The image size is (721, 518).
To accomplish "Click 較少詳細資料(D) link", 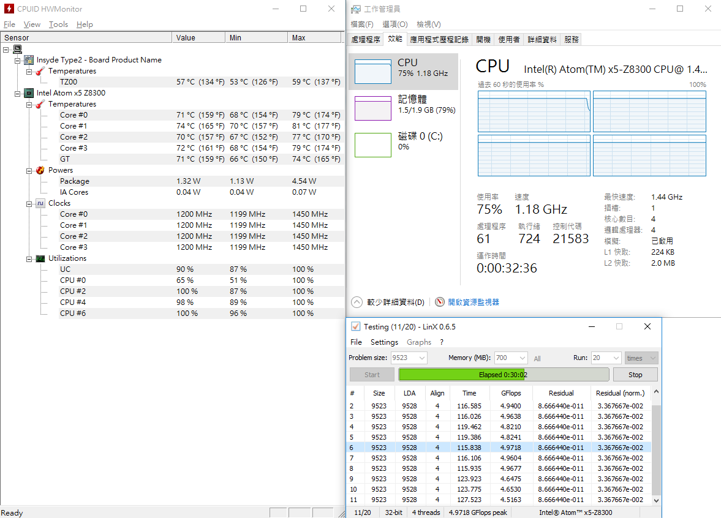I will coord(396,302).
